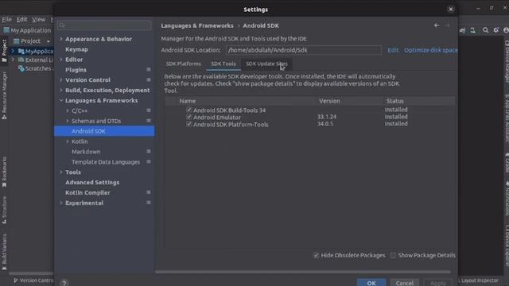Image resolution: width=509 pixels, height=286 pixels.
Task: Click the C/C++ project-level marker icon
Action: click(149, 110)
